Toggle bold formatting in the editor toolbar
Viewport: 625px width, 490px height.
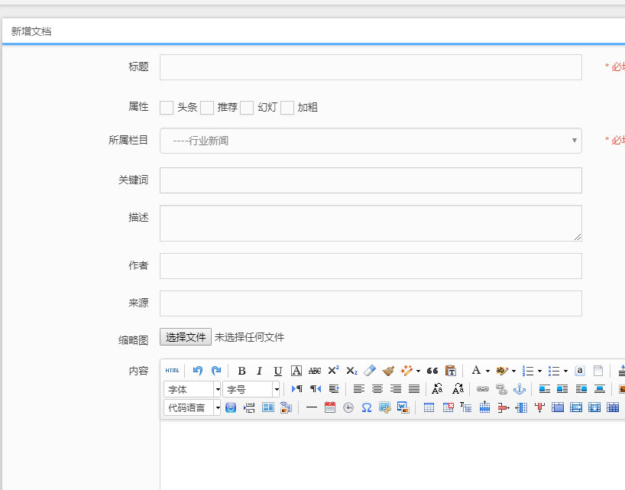pos(241,371)
